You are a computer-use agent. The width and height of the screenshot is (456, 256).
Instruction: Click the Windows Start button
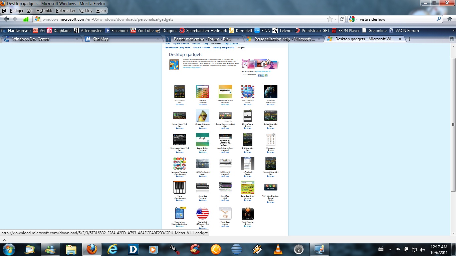tap(8, 249)
